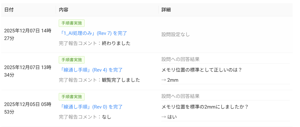Image resolution: width=300 pixels, height=127 pixels.
Task: Open the 「線通し手順」(Rev 4) を完了 link
Action: 91,70
